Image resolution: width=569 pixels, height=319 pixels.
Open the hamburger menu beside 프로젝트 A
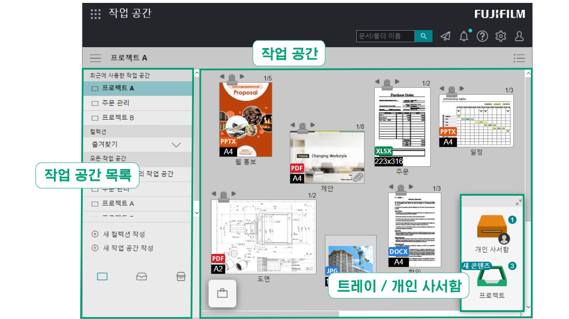point(95,58)
